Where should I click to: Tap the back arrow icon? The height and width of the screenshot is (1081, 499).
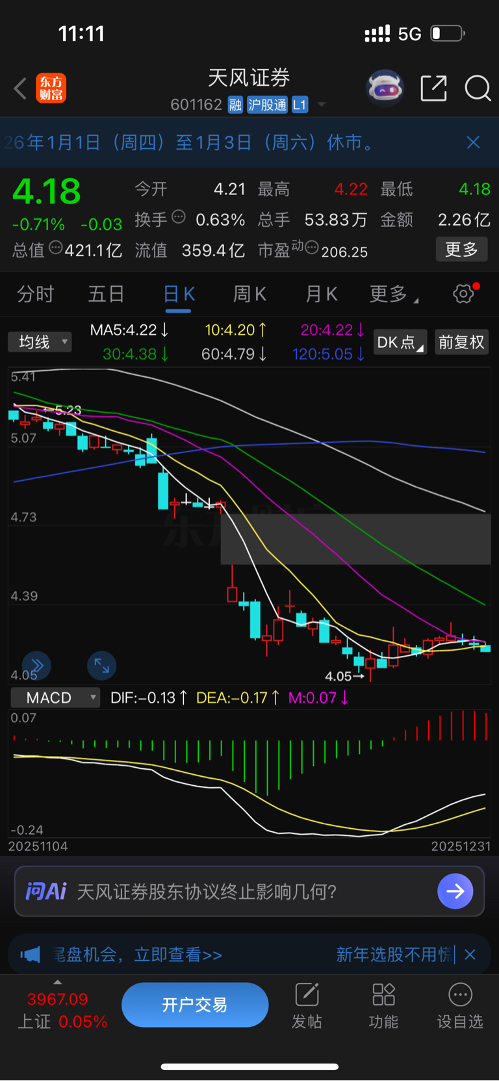[x=20, y=88]
